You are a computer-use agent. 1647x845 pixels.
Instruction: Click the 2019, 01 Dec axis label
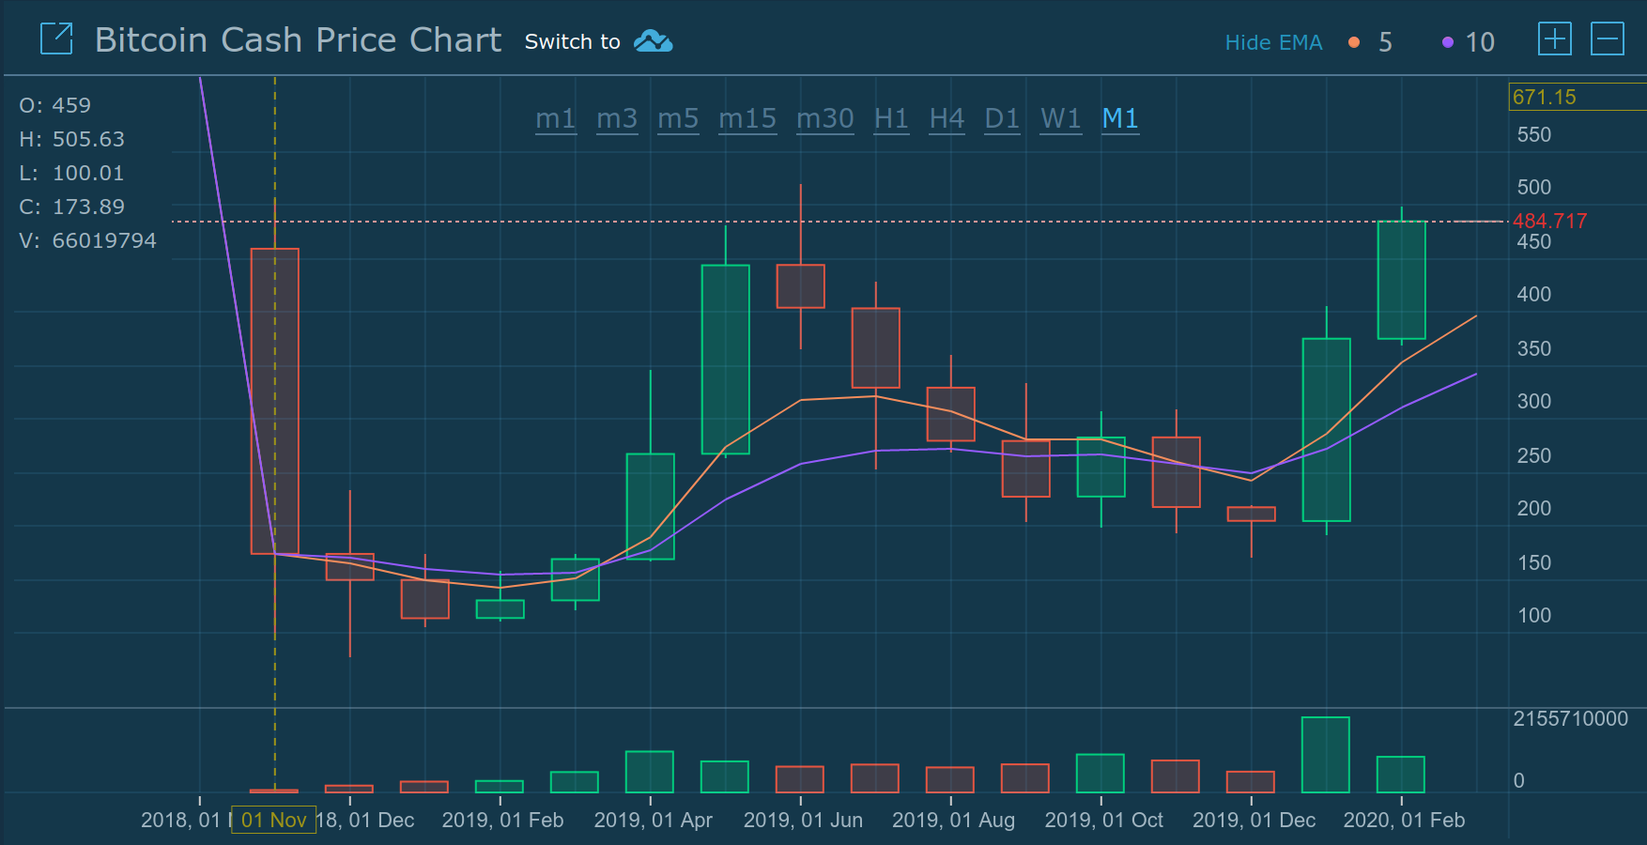pos(1254,821)
